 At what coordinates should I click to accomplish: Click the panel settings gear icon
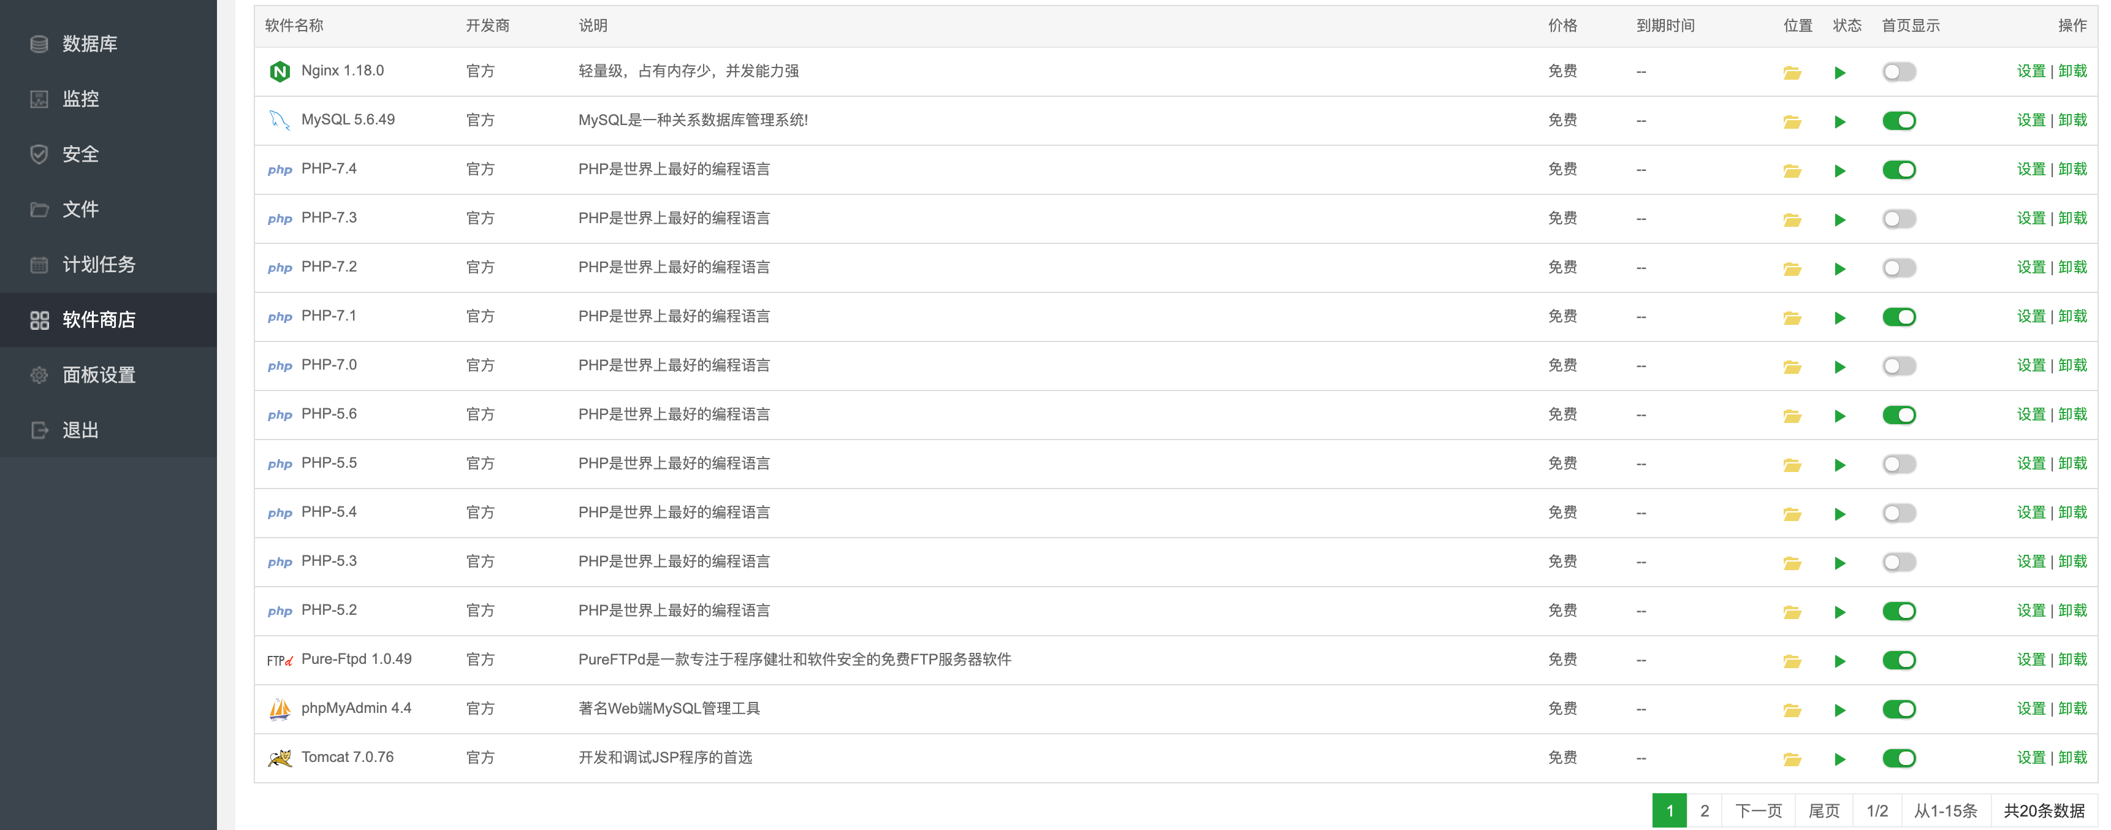click(x=39, y=375)
